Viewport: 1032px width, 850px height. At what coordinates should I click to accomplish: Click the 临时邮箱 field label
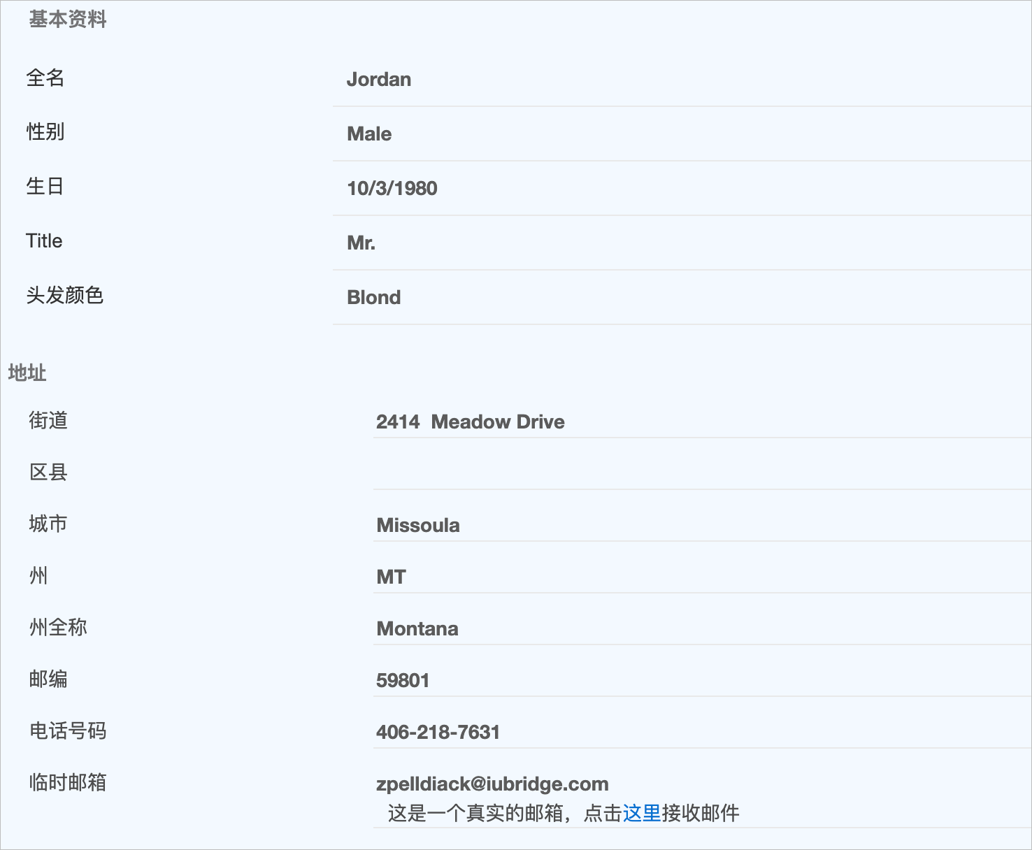pyautogui.click(x=68, y=782)
